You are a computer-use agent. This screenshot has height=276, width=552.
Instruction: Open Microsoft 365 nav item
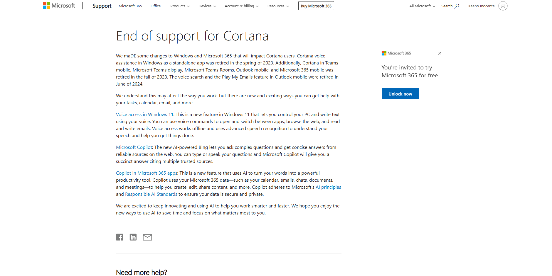pyautogui.click(x=130, y=6)
